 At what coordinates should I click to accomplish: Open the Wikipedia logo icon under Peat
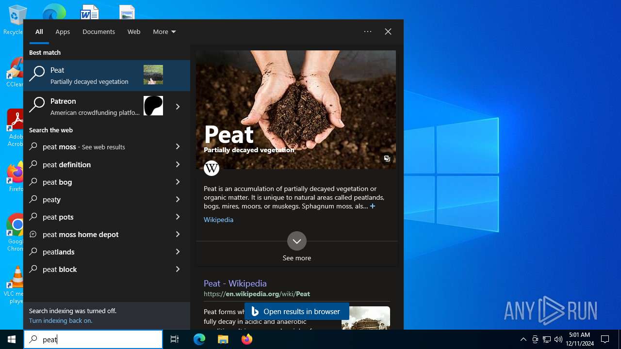click(x=212, y=168)
